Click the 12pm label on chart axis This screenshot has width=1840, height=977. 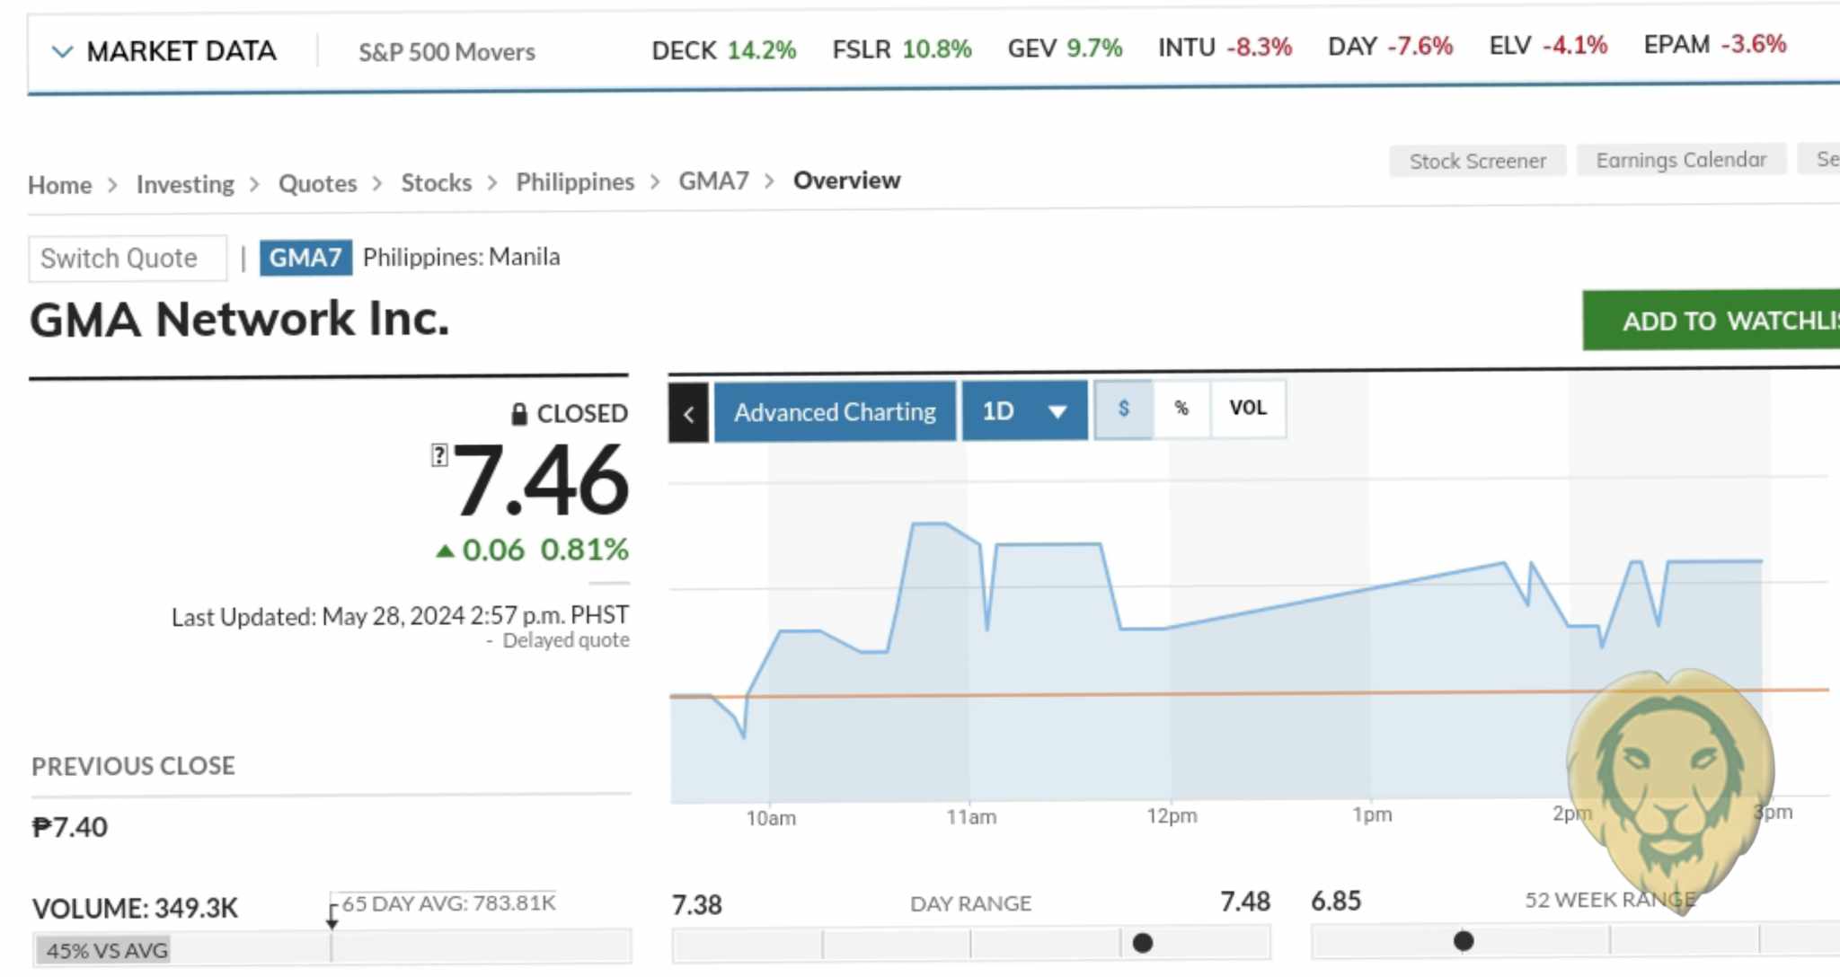tap(1172, 815)
